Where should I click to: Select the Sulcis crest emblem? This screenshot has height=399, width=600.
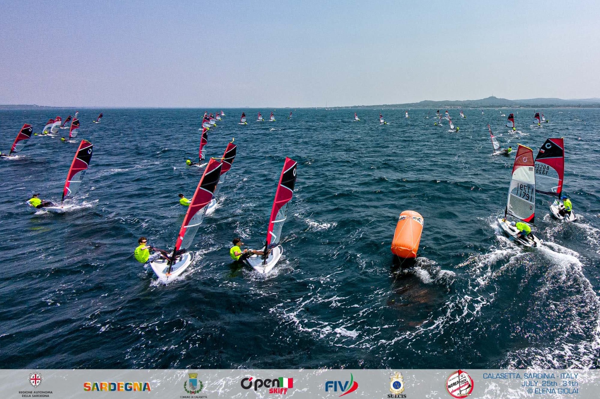coord(397,383)
